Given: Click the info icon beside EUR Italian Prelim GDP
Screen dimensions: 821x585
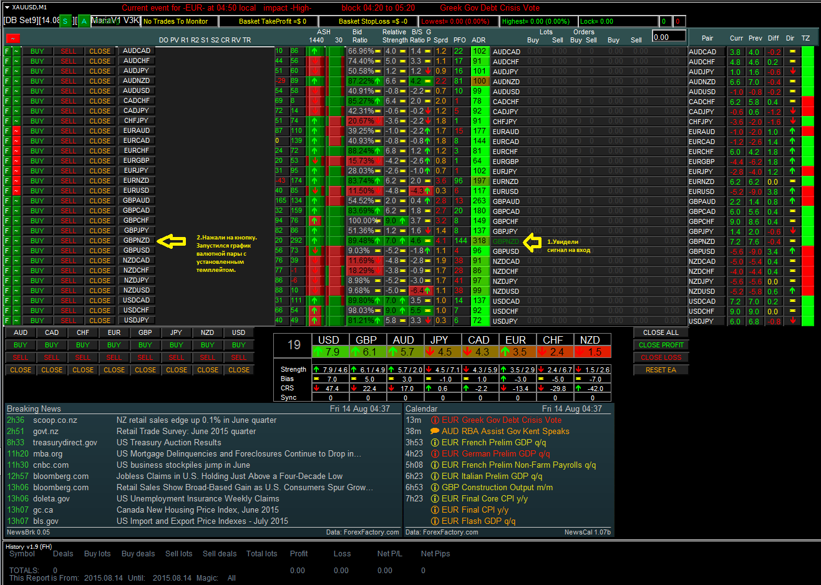Looking at the screenshot, I should tap(435, 476).
